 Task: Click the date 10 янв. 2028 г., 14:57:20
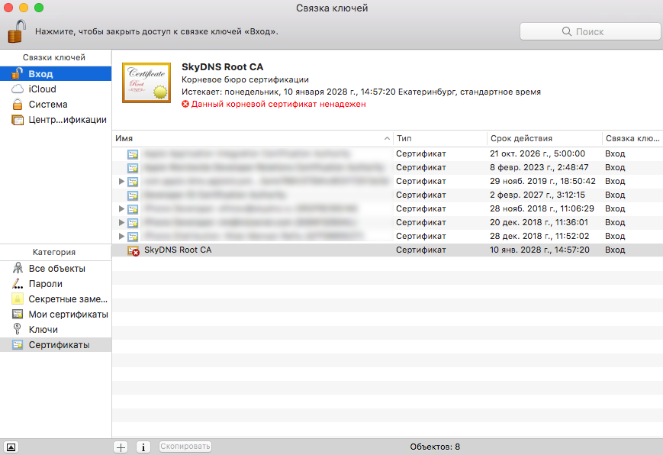point(539,250)
